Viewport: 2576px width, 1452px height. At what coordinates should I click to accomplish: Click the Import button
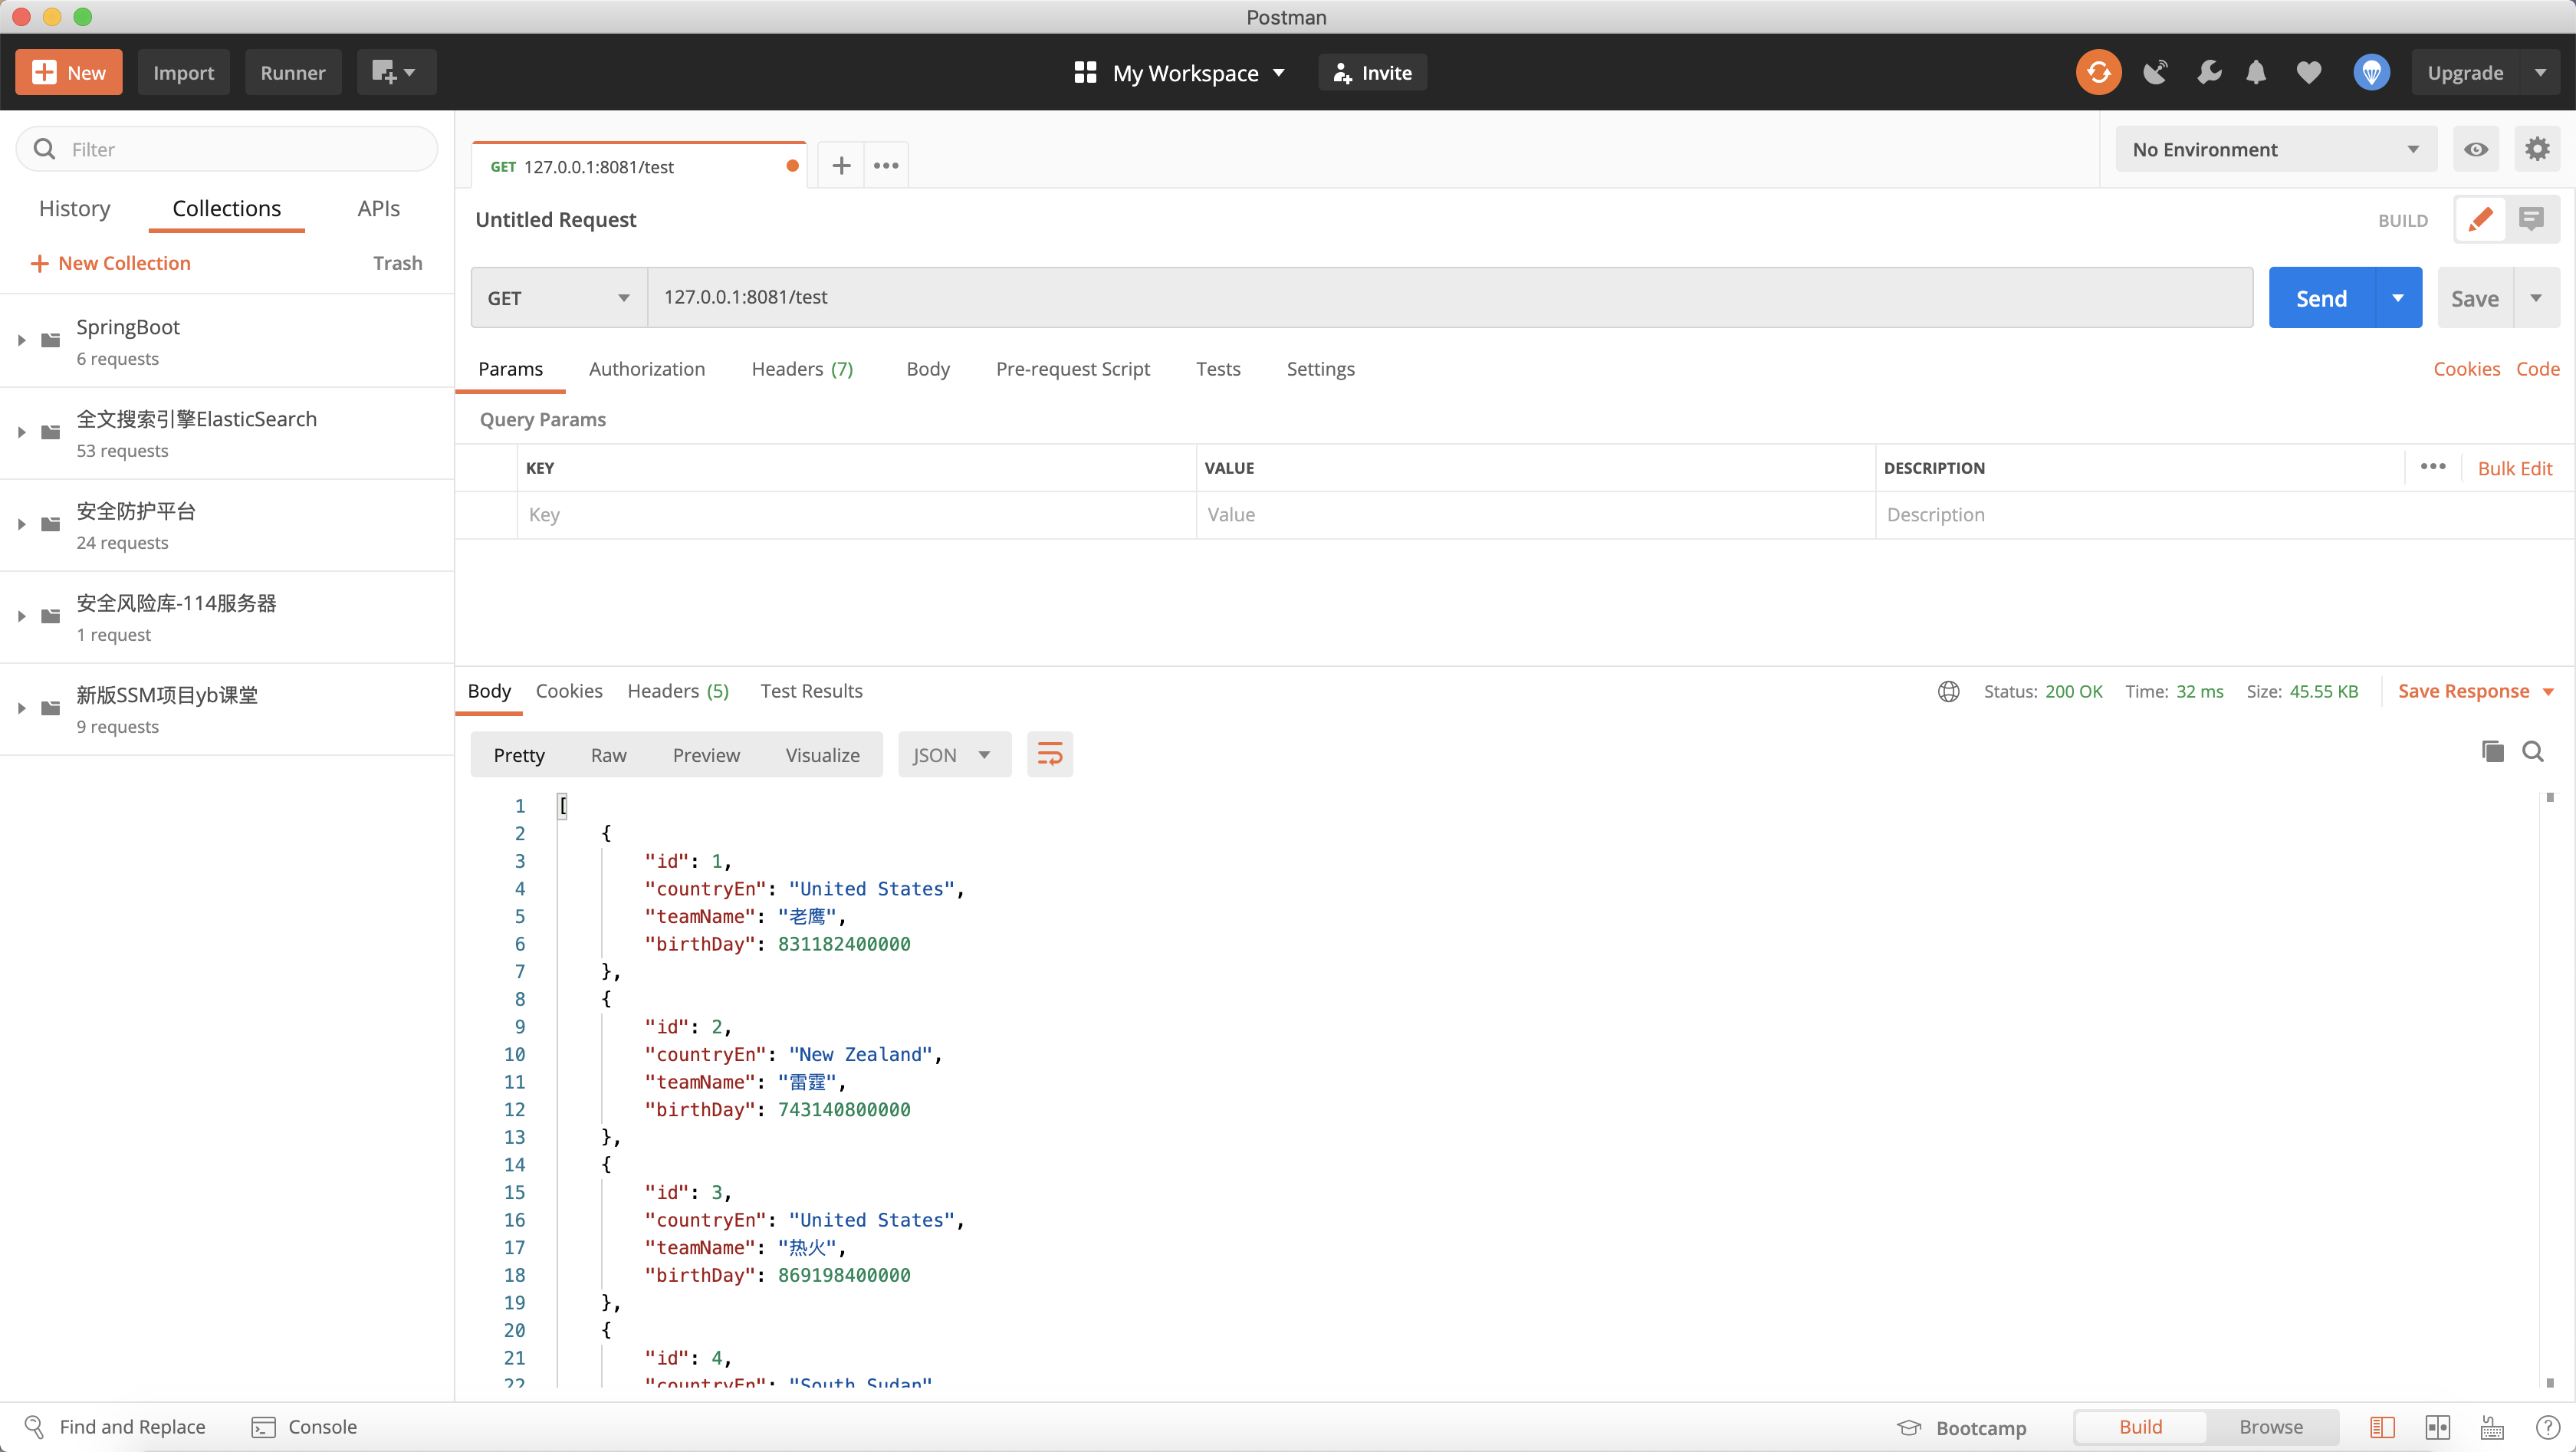point(184,73)
